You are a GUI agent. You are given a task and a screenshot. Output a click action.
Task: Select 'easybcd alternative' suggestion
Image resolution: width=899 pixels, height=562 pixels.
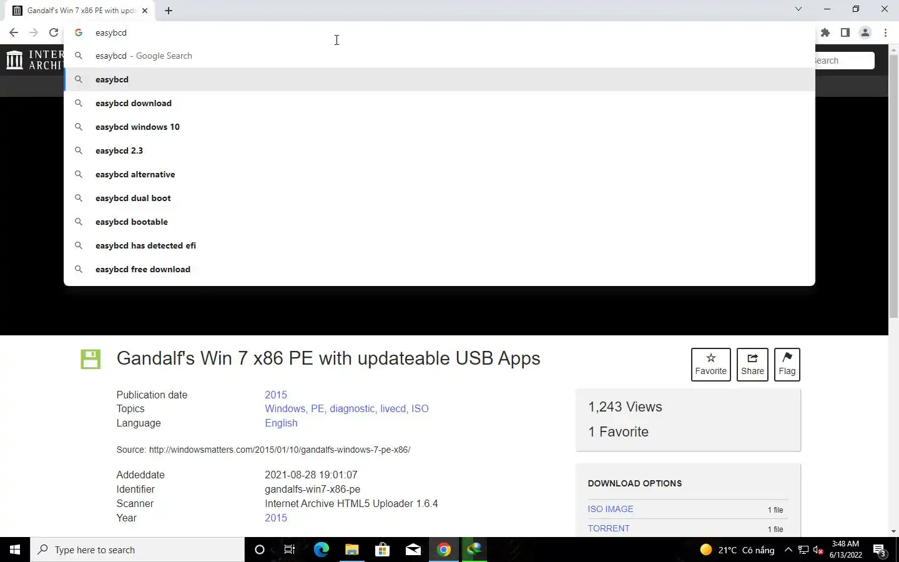pyautogui.click(x=440, y=174)
